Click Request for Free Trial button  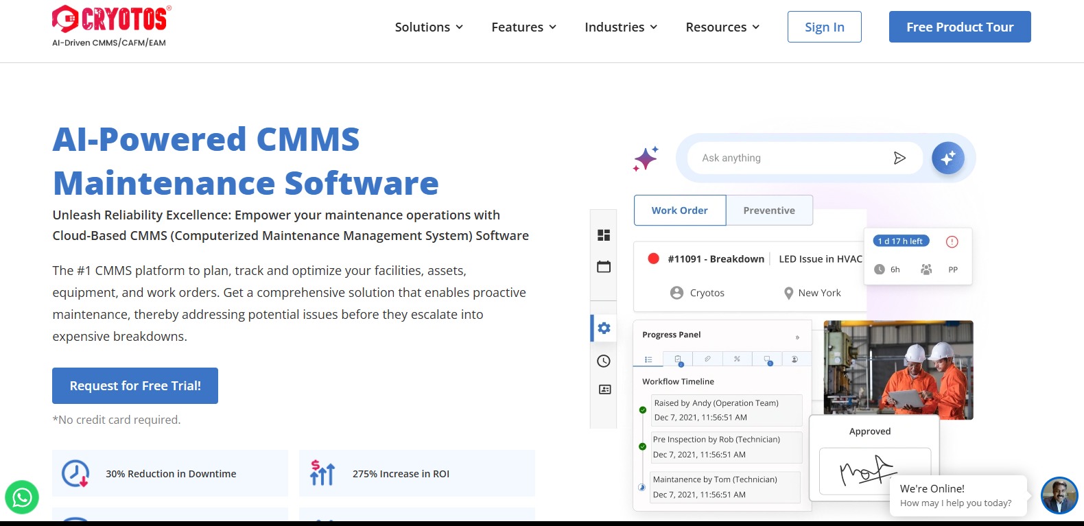tap(135, 385)
